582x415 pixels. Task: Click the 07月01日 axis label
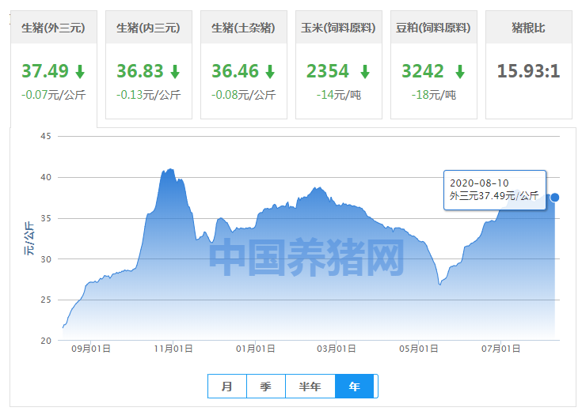(x=500, y=349)
